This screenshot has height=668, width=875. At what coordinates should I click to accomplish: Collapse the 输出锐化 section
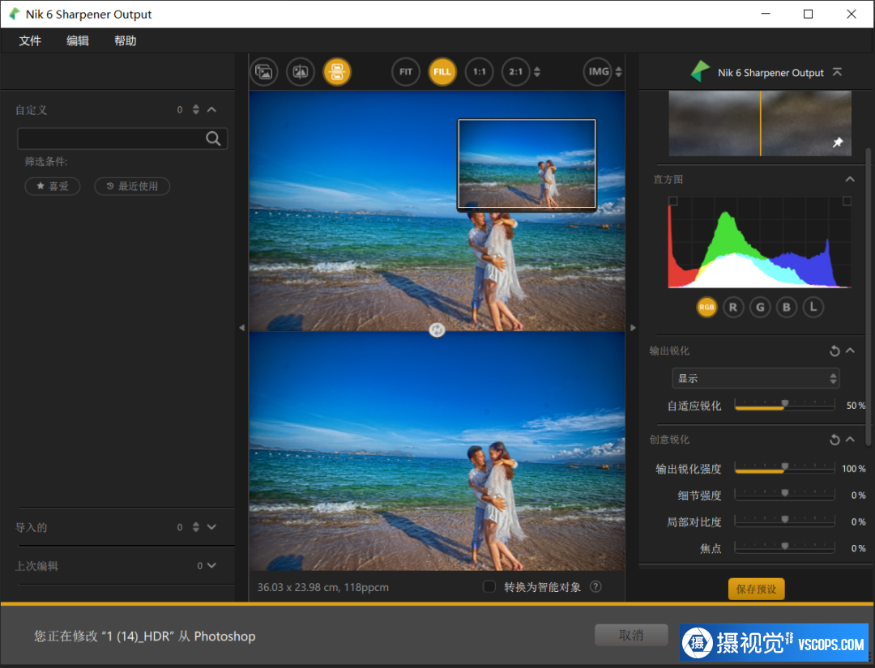click(x=850, y=351)
